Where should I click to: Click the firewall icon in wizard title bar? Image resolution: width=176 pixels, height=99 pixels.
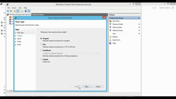pos(16,18)
